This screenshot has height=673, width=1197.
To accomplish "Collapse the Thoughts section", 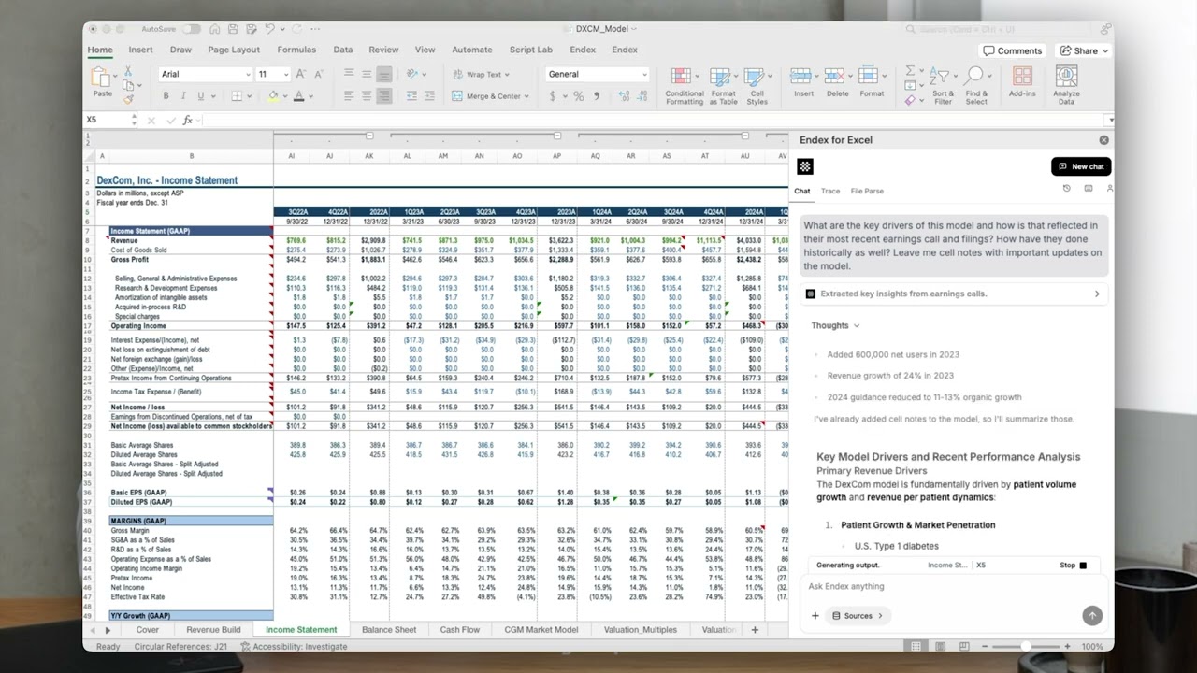I will click(835, 325).
